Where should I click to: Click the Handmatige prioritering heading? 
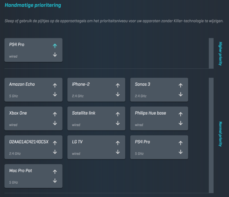[x=33, y=5]
